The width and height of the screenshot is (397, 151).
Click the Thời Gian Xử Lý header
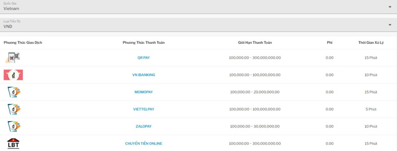point(371,43)
